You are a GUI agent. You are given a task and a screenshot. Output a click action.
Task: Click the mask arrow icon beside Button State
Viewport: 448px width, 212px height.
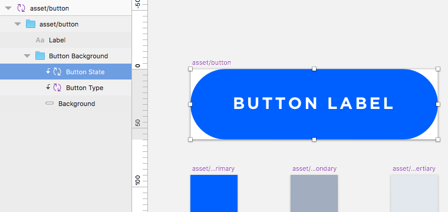pyautogui.click(x=48, y=71)
